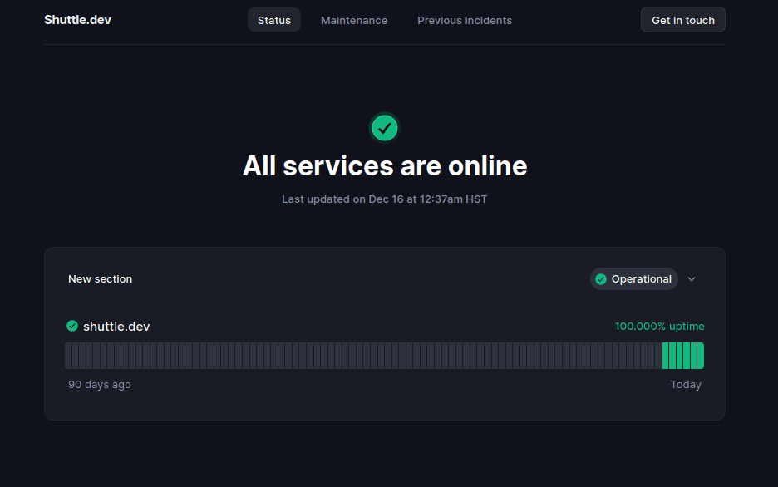Click the rightmost green uptime bar for today

click(701, 356)
